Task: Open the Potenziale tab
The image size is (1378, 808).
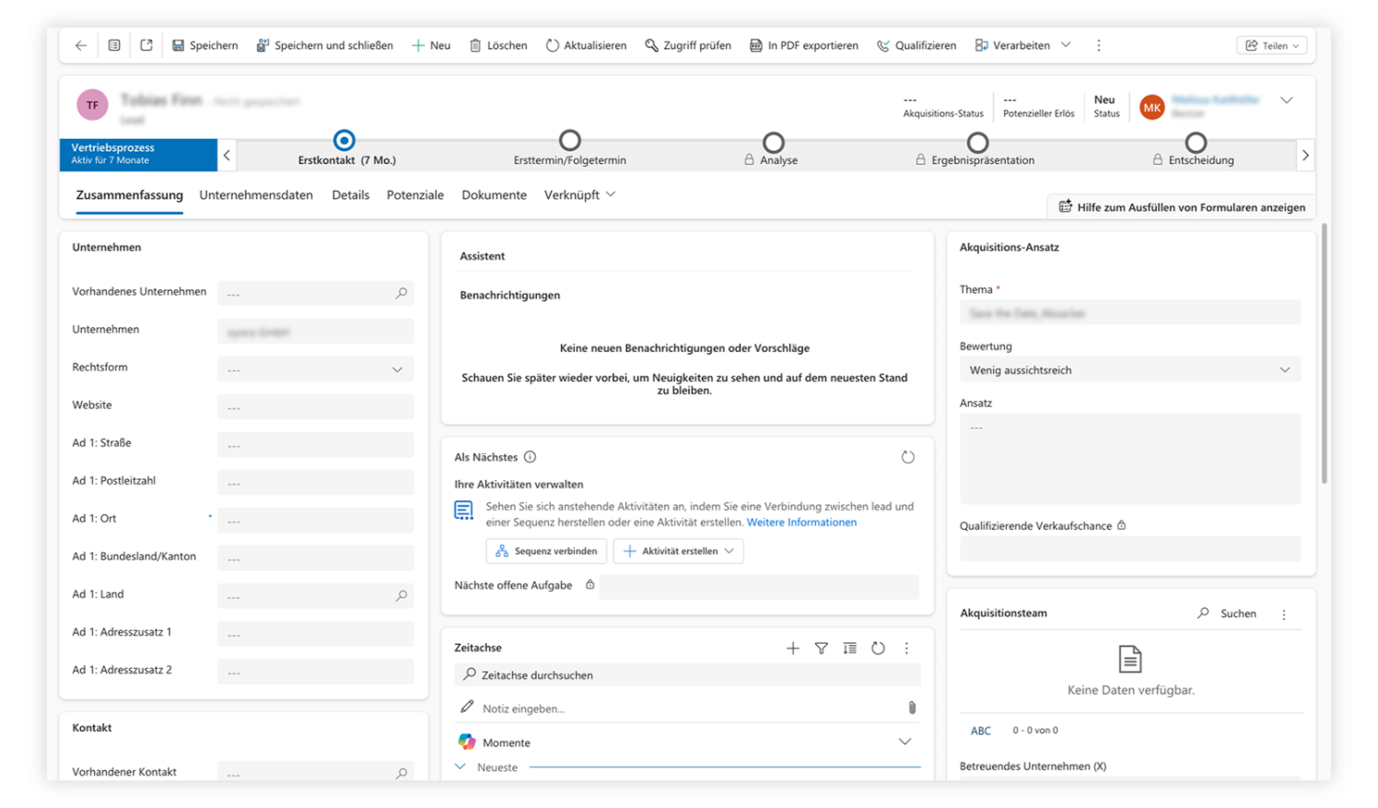Action: (415, 195)
